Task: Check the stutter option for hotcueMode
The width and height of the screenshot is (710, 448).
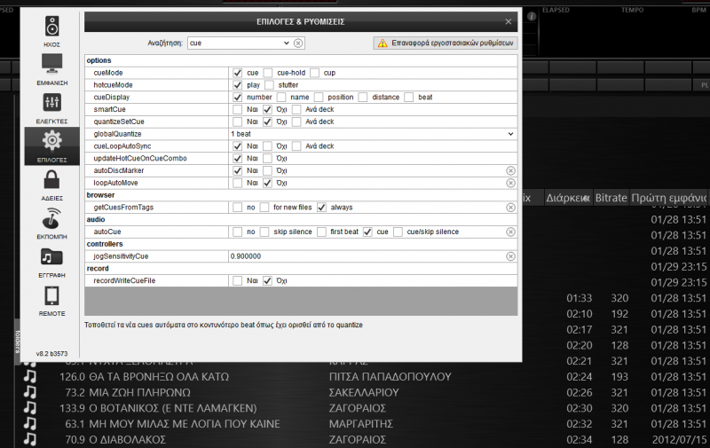Action: tap(268, 85)
